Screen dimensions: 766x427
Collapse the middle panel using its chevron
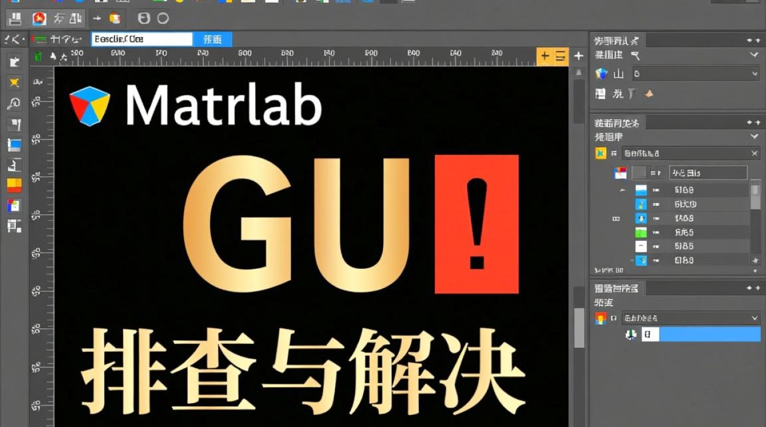click(754, 137)
